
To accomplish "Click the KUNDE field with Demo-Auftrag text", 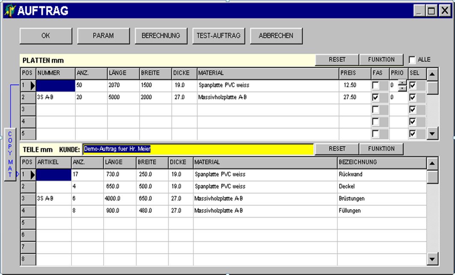I will 198,149.
